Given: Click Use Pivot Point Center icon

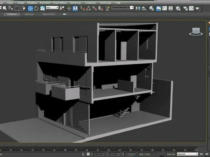Looking at the screenshot, I should (x=62, y=8).
